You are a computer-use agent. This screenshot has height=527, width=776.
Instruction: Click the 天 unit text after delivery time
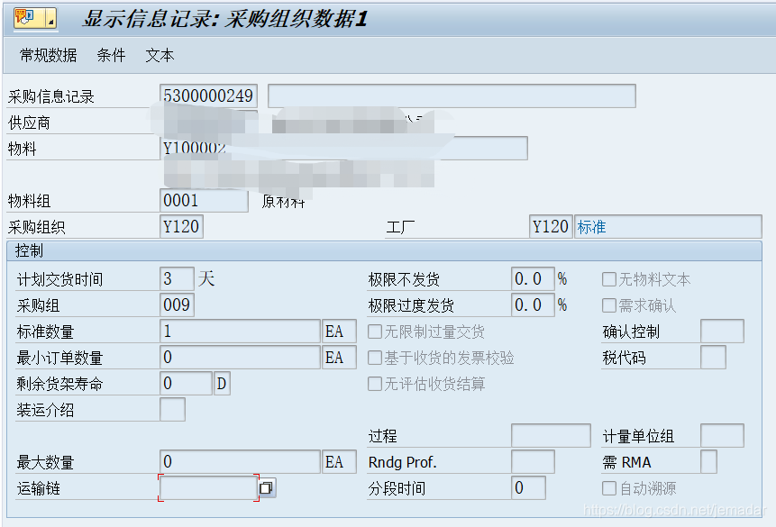206,278
